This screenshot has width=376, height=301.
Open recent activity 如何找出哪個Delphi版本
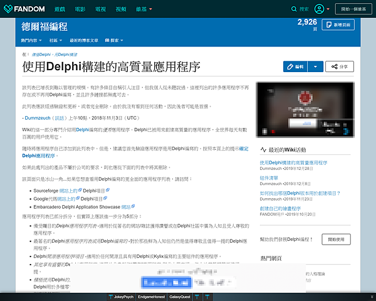point(300,193)
